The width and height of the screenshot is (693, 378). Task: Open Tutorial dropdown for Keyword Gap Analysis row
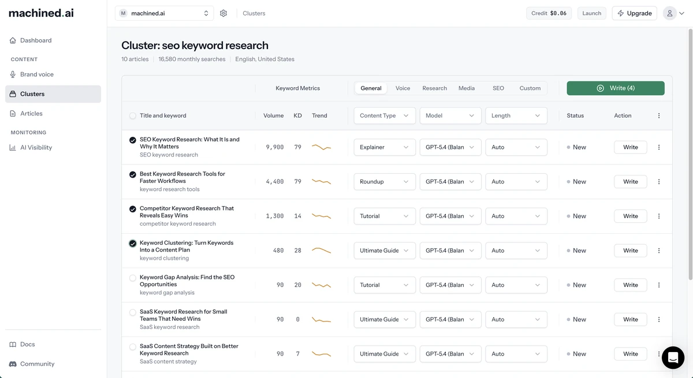385,285
